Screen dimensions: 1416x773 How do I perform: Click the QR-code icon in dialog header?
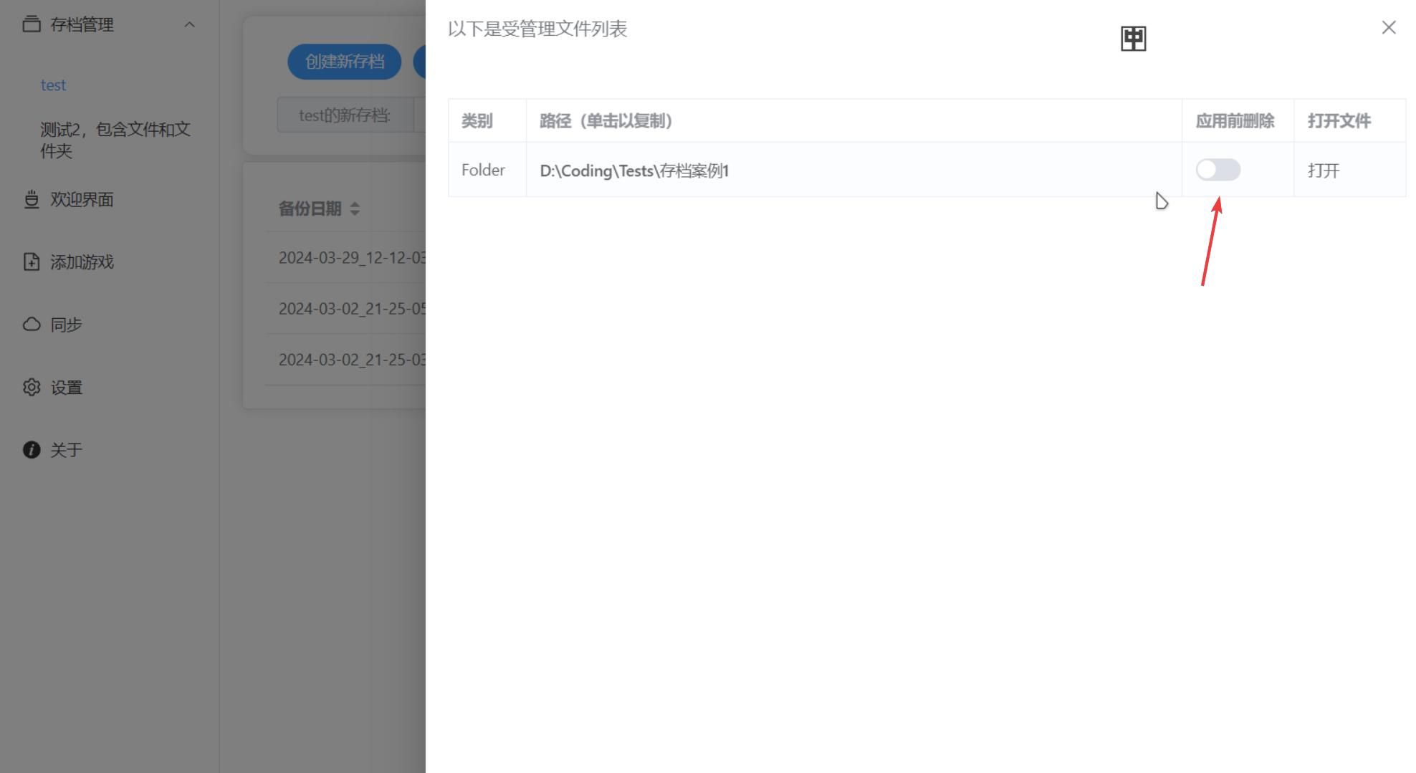point(1132,38)
